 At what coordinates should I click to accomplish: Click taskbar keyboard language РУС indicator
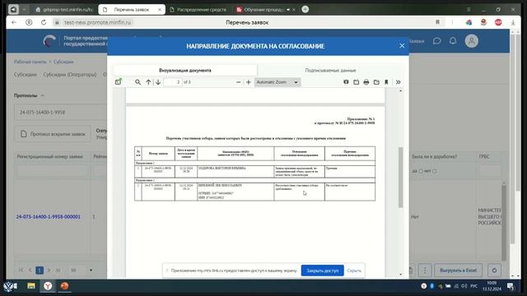click(474, 286)
